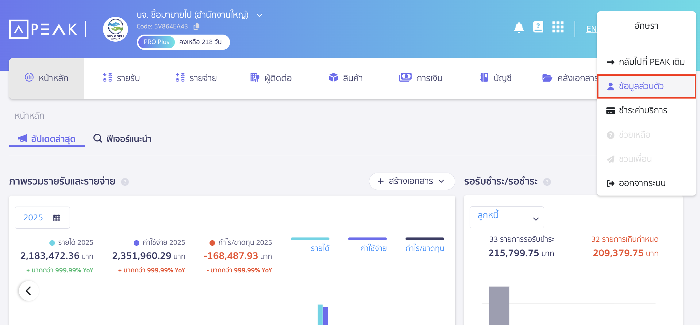Click help icon next to ภาพรวมรายรับและรายจ่าย
This screenshot has height=325, width=700.
tap(125, 182)
